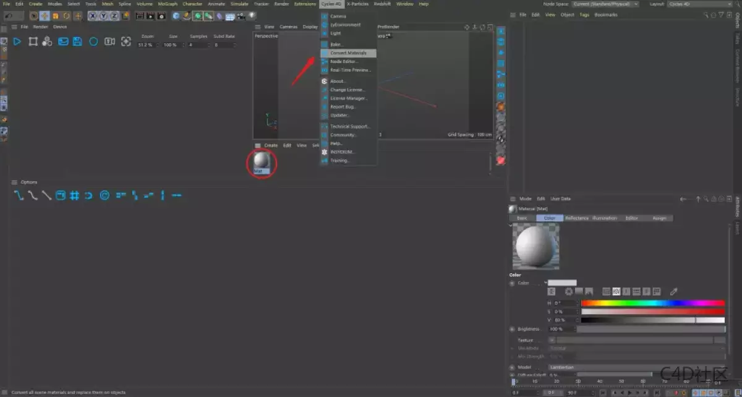
Task: Click the Render to Picture Viewer icon
Action: pyautogui.click(x=62, y=41)
